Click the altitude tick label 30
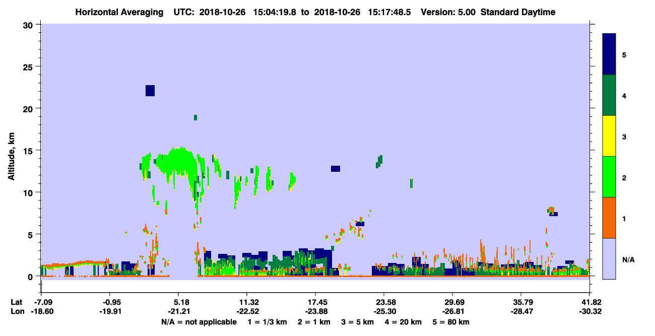The height and width of the screenshot is (336, 655). pyautogui.click(x=29, y=24)
